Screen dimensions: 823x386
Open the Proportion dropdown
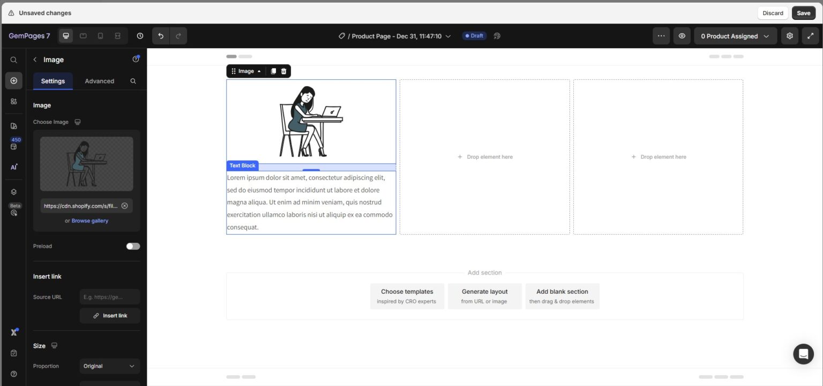(109, 366)
